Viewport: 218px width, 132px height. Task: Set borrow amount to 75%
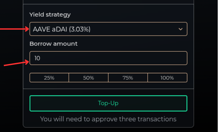click(x=128, y=77)
